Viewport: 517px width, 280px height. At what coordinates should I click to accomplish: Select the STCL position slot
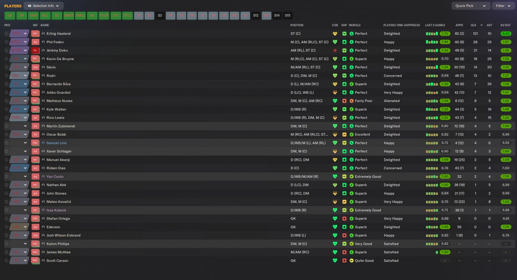coord(128,16)
